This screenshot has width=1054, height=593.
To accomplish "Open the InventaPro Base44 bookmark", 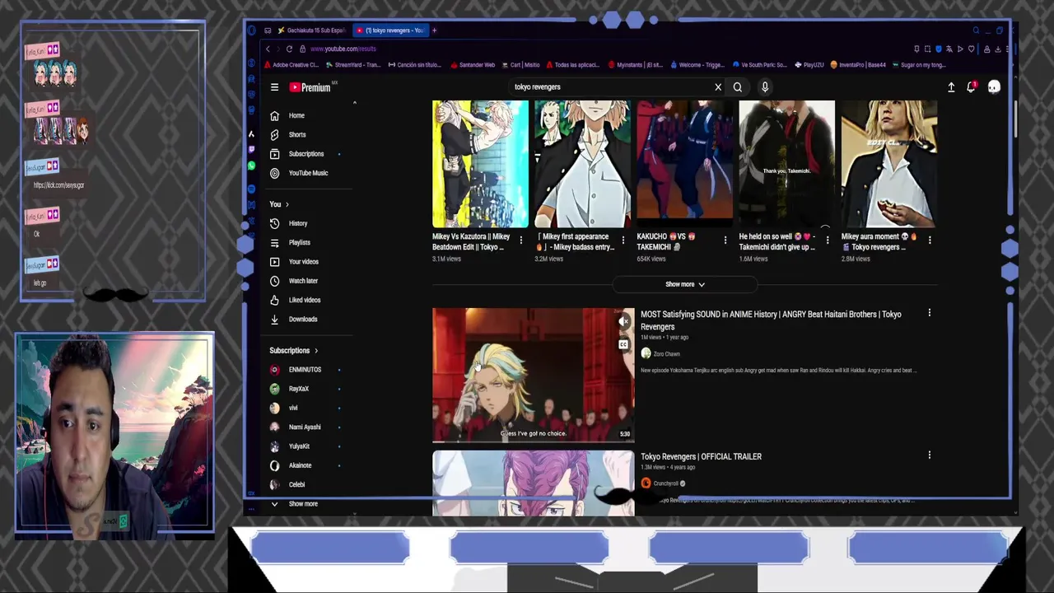I will [x=859, y=65].
